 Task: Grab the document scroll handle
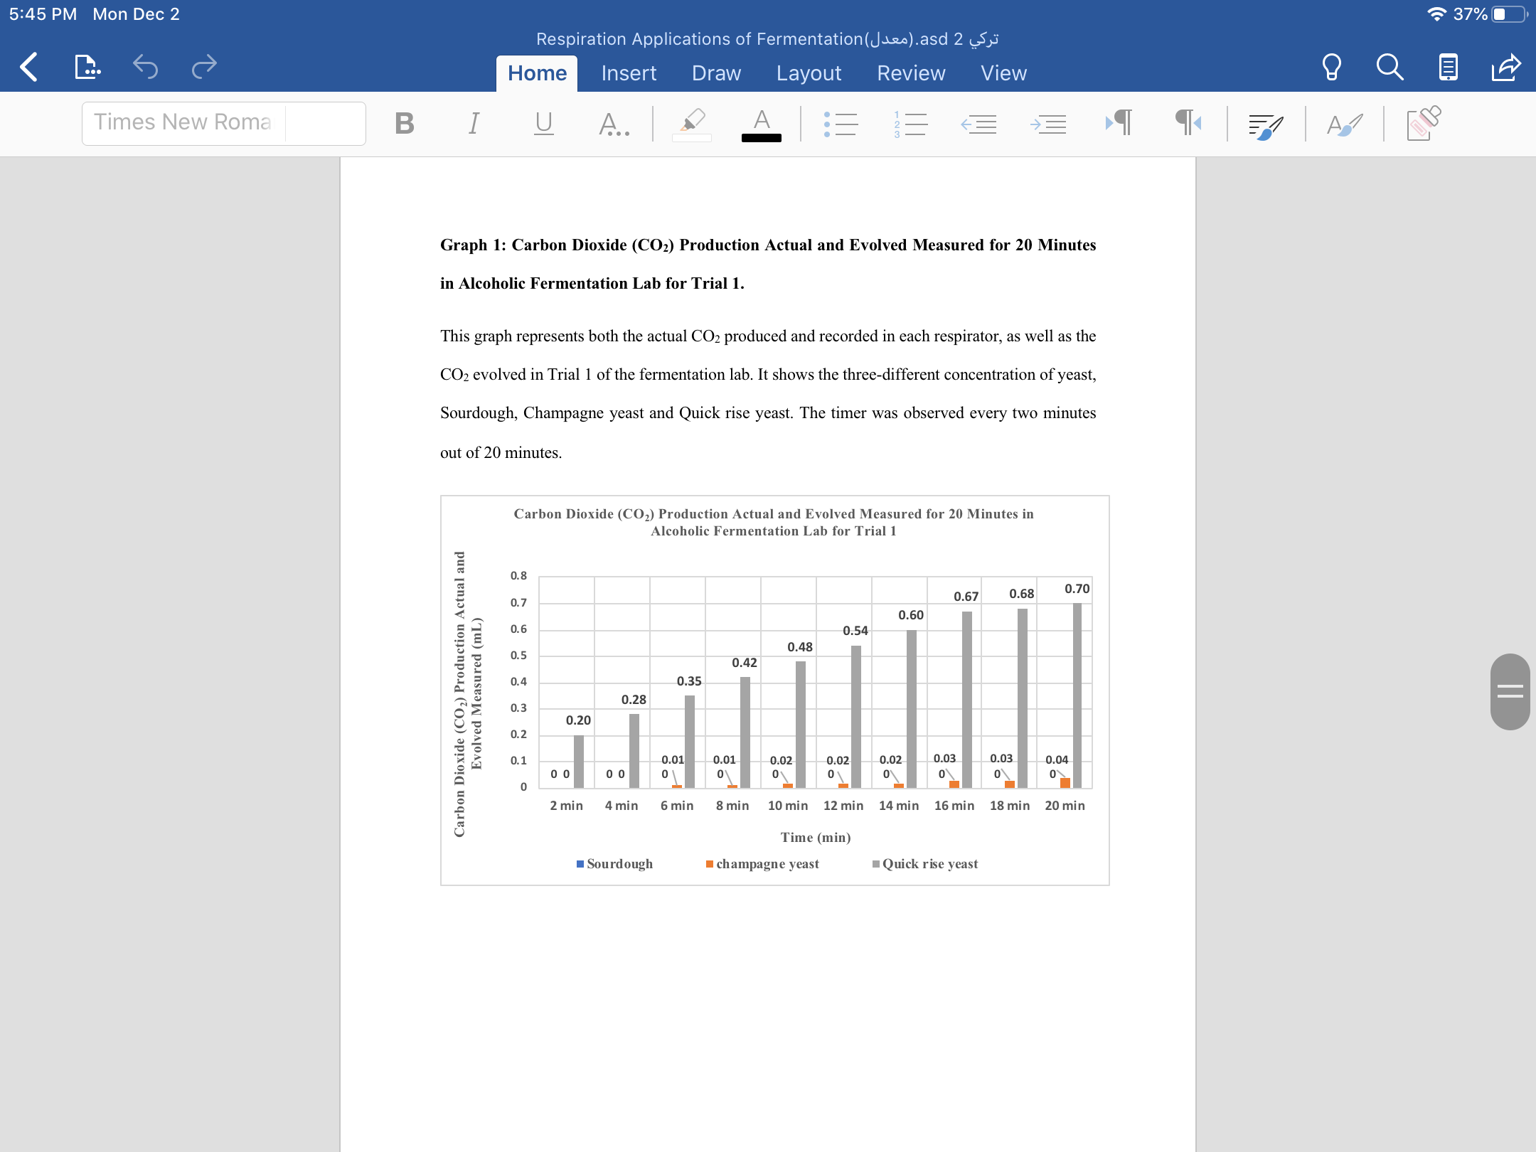click(1510, 691)
